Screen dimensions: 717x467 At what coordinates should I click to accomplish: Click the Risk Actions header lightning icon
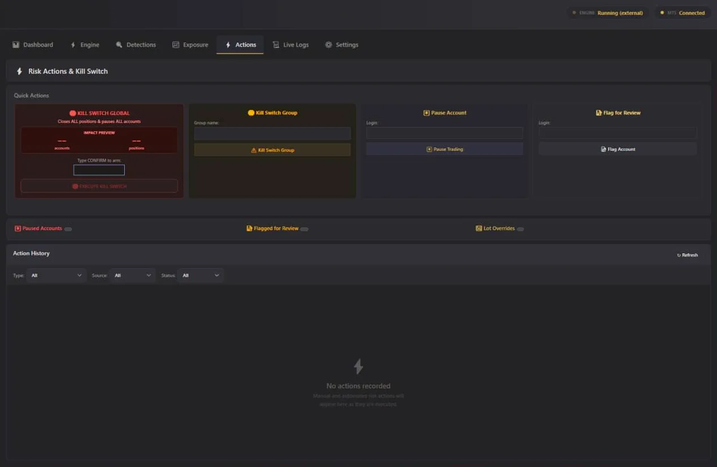(19, 71)
